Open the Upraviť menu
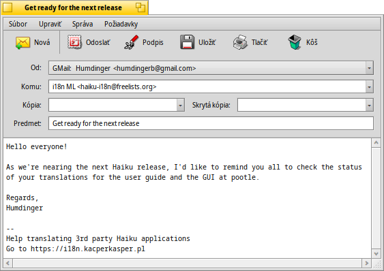Screen dimensions: 384x271 pyautogui.click(x=50, y=24)
